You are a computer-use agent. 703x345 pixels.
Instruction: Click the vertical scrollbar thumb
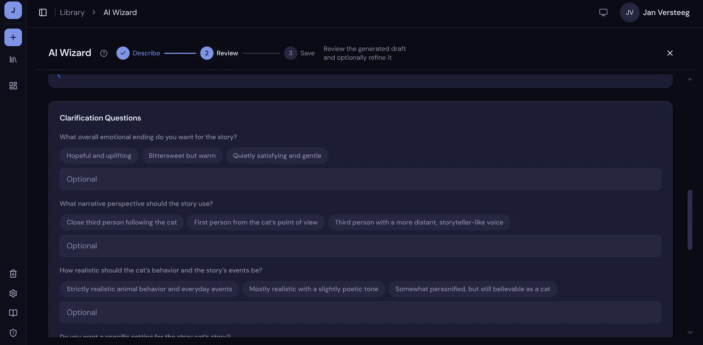click(x=690, y=220)
